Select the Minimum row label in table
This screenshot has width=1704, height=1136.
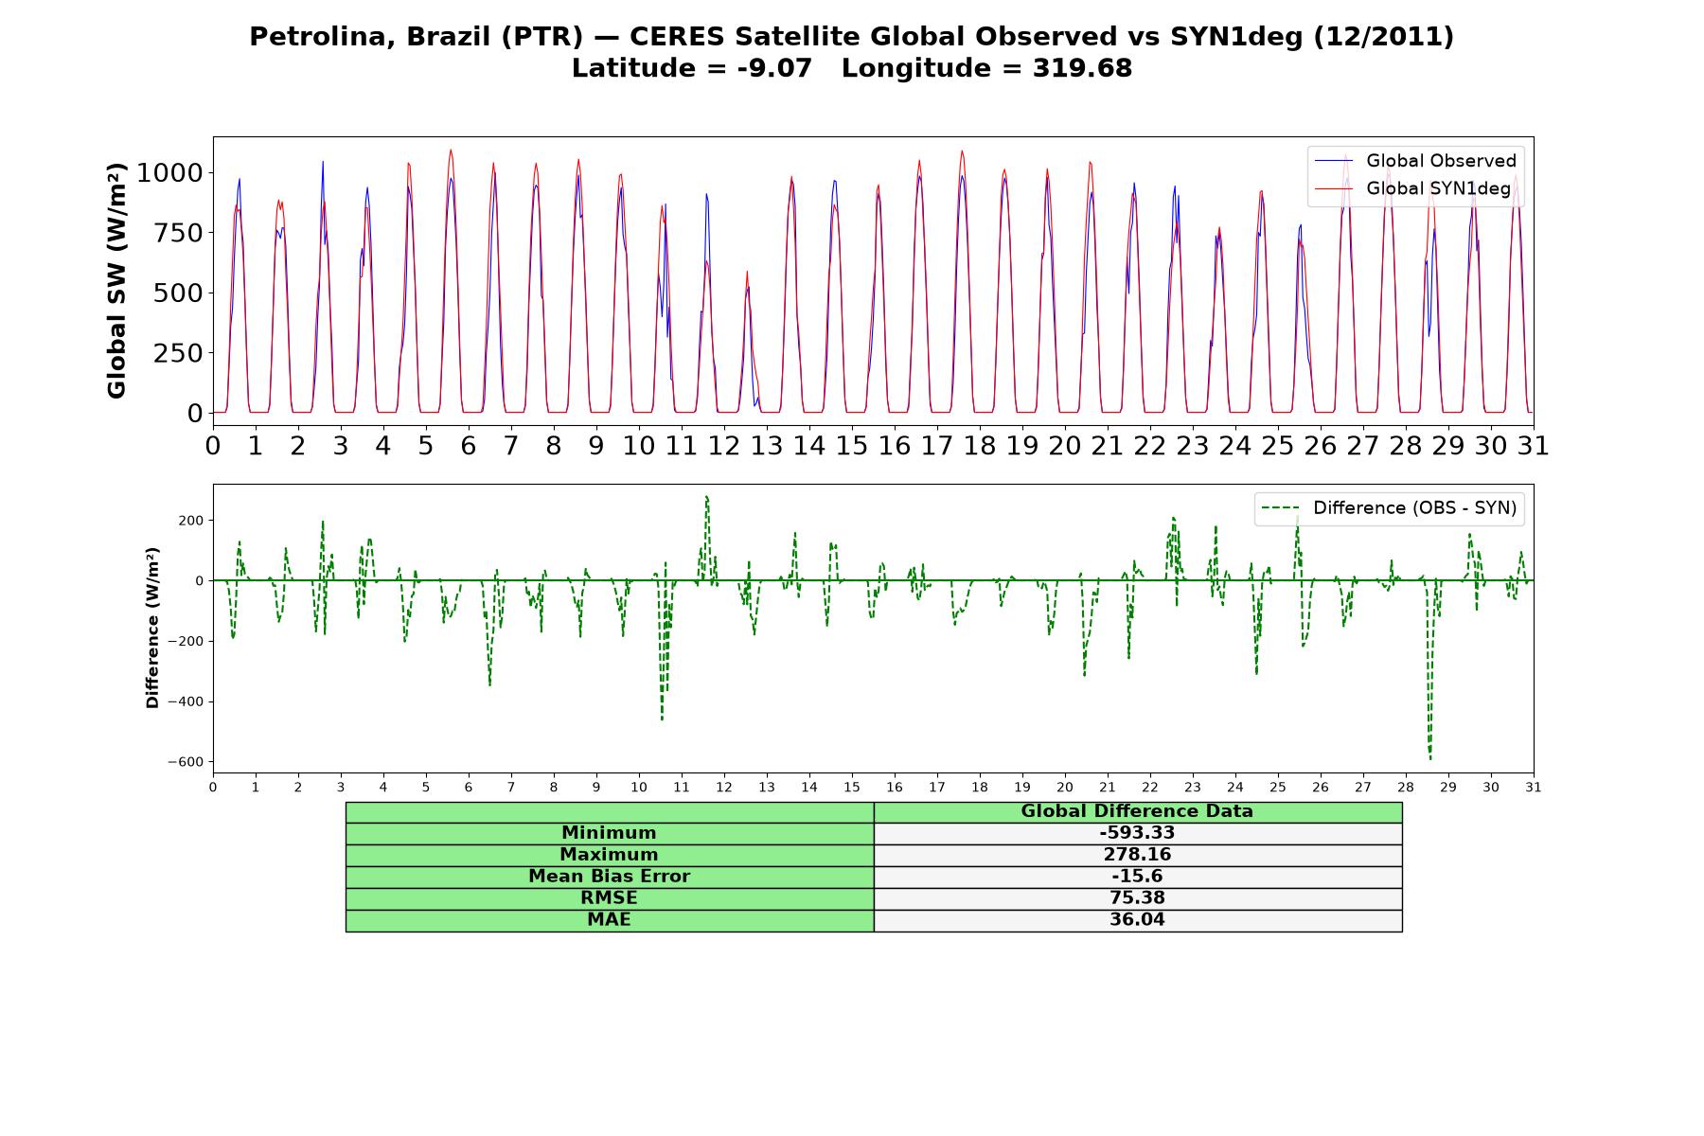(x=609, y=833)
